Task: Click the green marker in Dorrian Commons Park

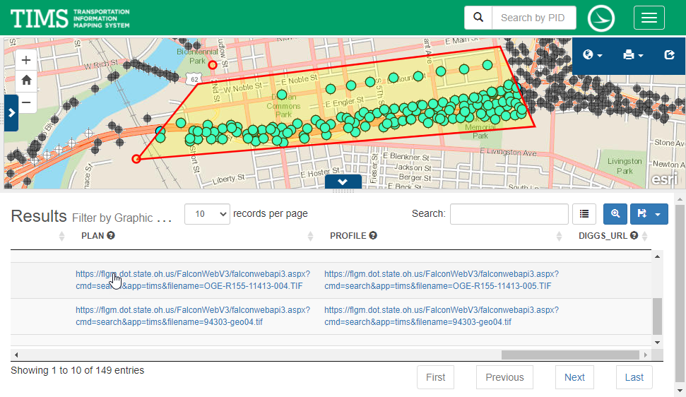Action: point(282,95)
